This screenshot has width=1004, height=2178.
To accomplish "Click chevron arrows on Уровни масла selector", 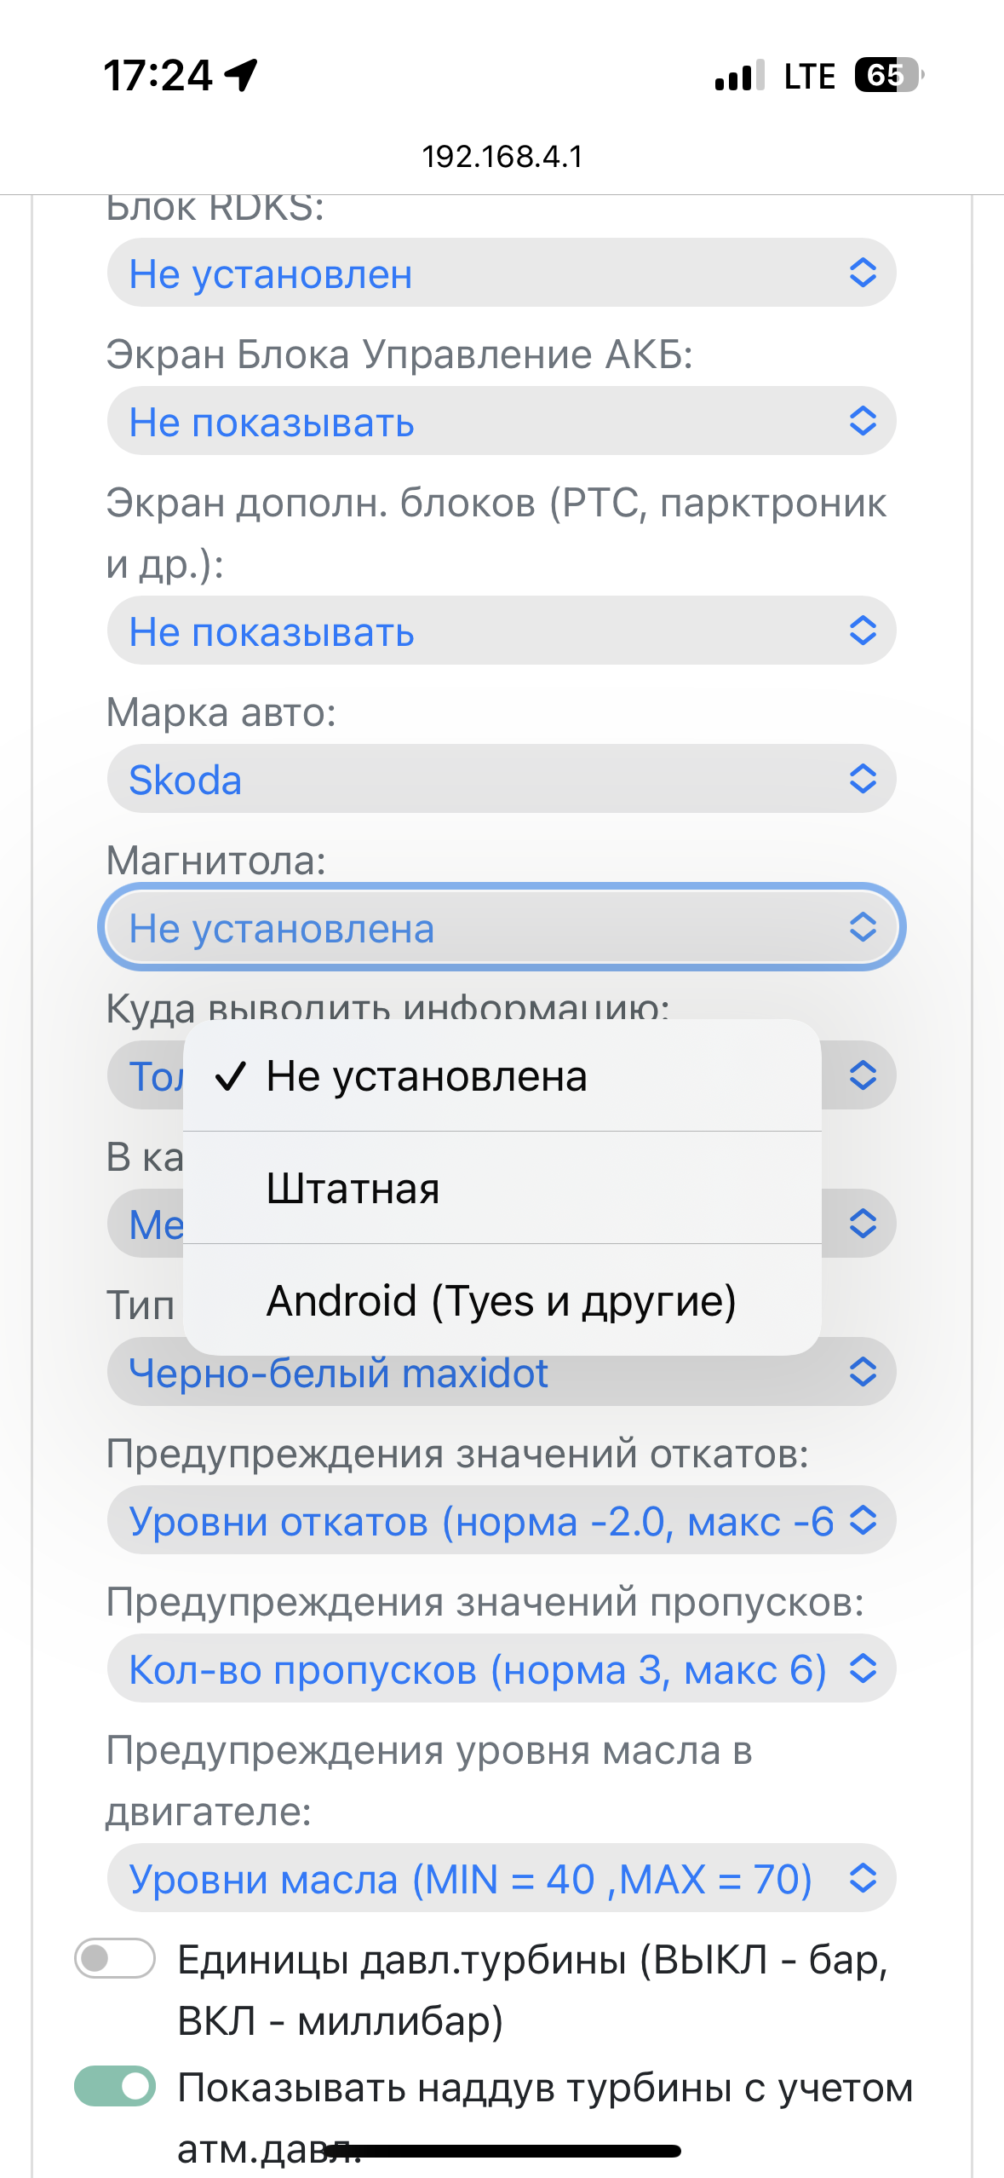I will [x=863, y=1877].
